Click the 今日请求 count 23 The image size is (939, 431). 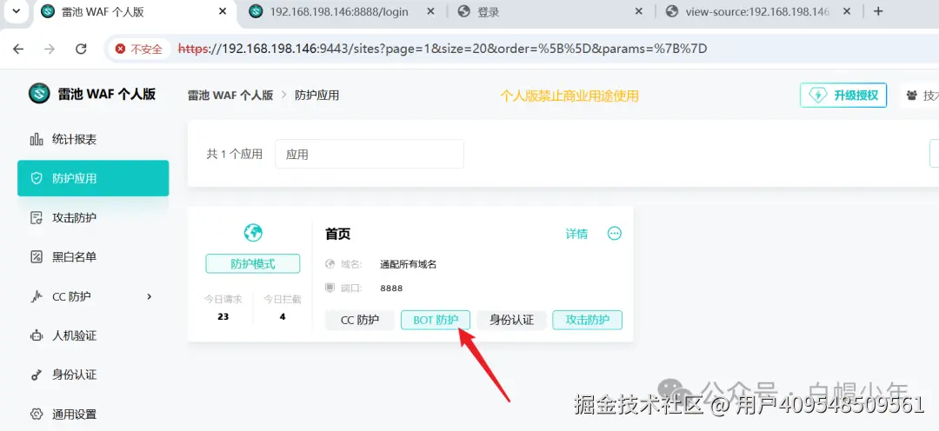(x=223, y=316)
